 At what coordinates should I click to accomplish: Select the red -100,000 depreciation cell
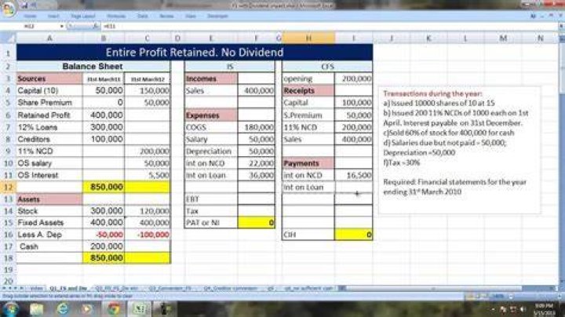[147, 235]
